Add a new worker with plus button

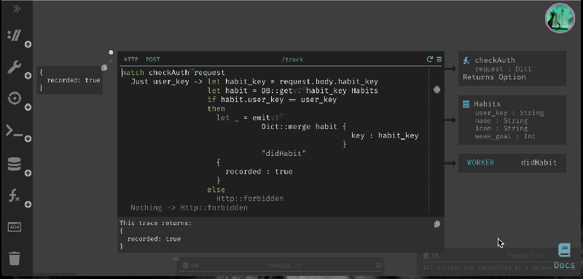pyautogui.click(x=28, y=76)
